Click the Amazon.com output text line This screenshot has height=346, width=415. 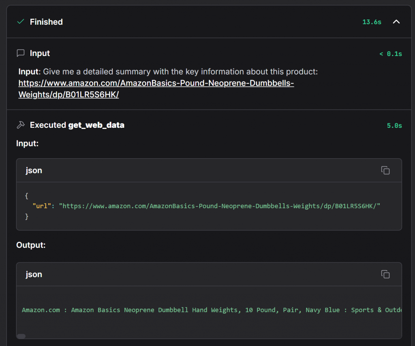coord(211,310)
